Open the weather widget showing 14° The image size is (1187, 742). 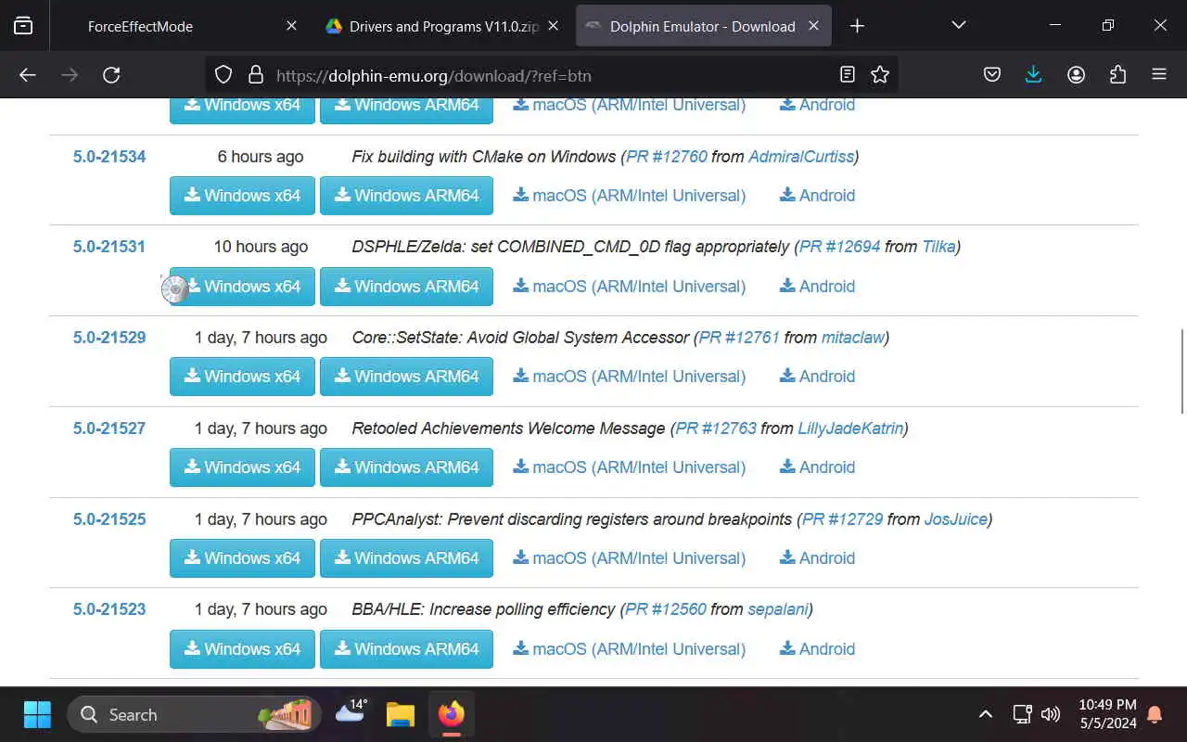(351, 712)
